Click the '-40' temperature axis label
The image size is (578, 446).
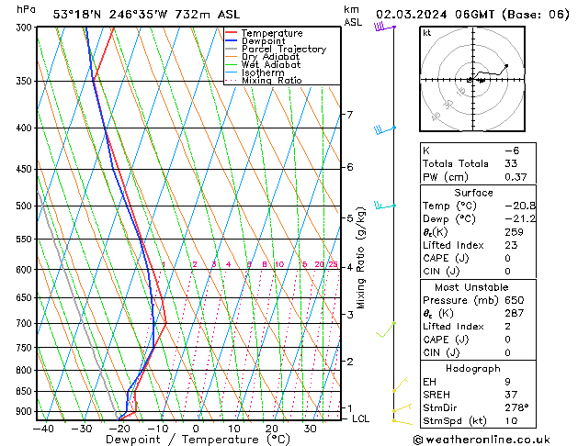click(43, 429)
